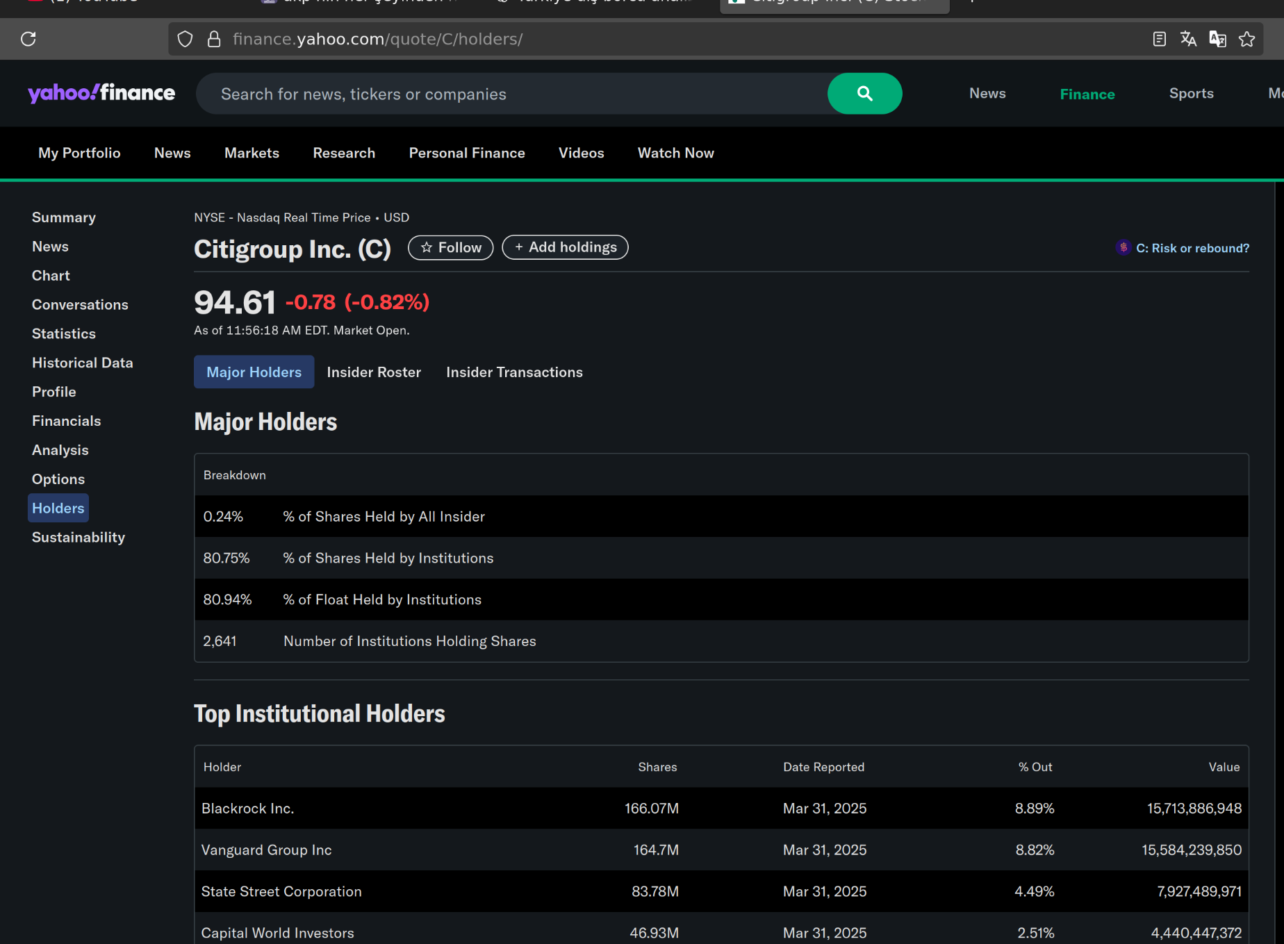This screenshot has width=1284, height=944.
Task: Open the Videos menu
Action: pos(582,153)
